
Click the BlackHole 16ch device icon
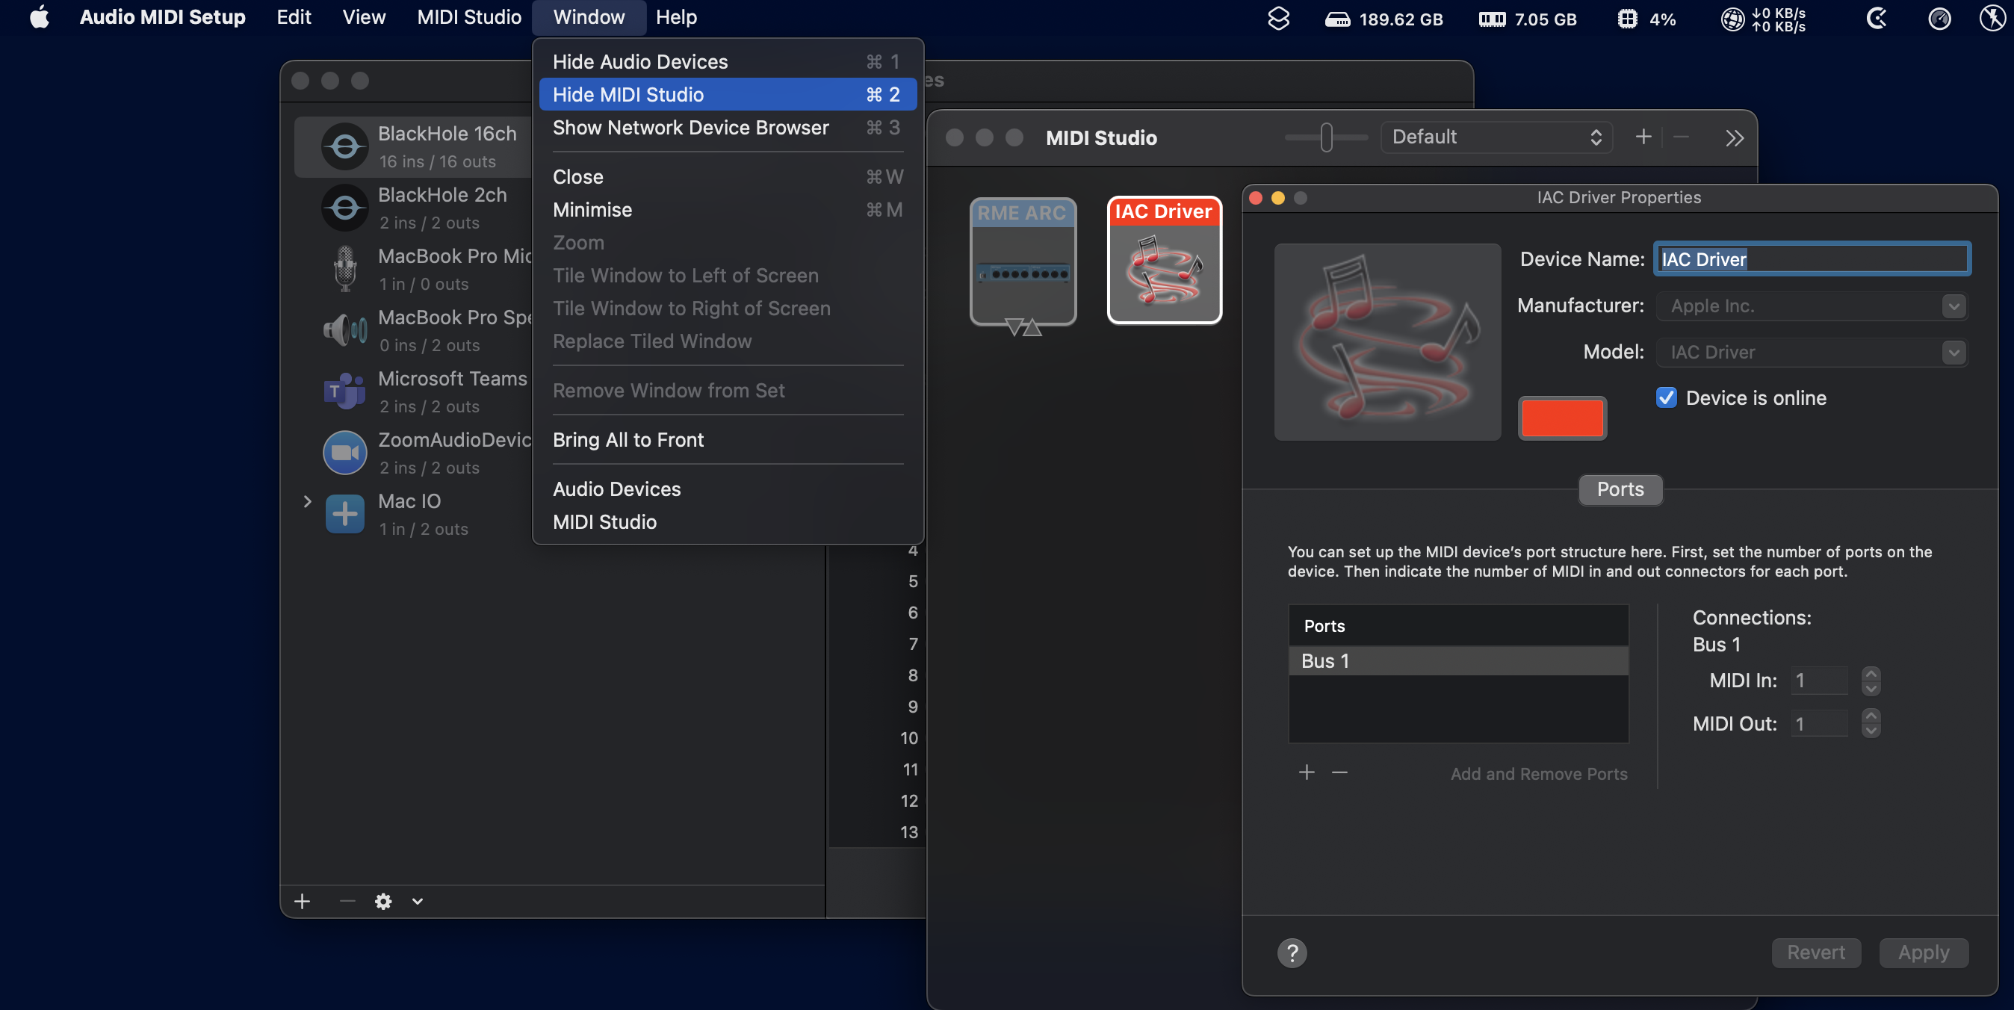point(345,146)
